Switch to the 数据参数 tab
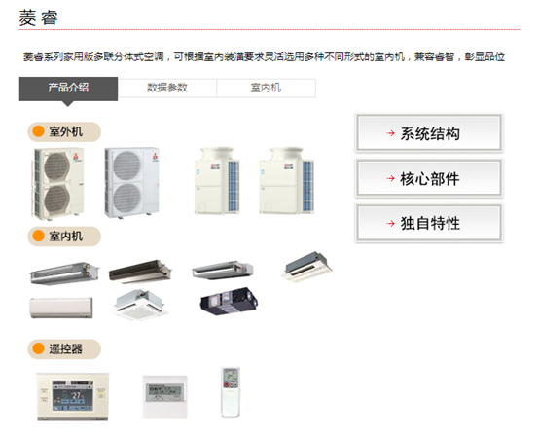The width and height of the screenshot is (539, 437). (x=167, y=88)
